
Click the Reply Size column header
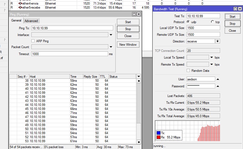pos(91,77)
